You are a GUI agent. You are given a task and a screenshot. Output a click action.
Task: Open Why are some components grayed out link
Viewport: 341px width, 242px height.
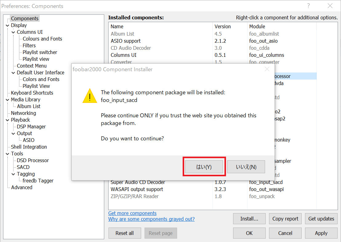(151, 219)
